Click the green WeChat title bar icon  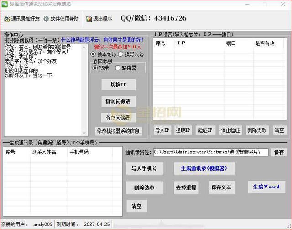point(5,4)
